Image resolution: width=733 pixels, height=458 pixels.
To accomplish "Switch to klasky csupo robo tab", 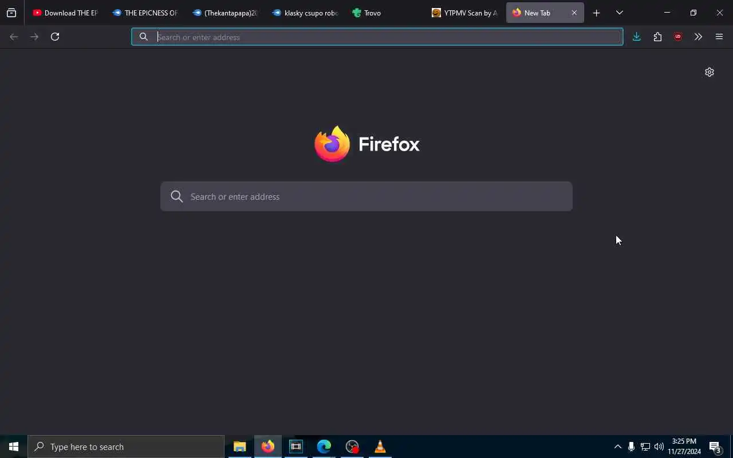I will coord(305,13).
